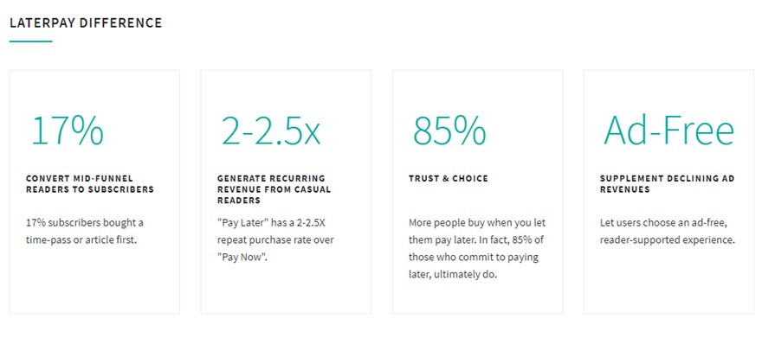The width and height of the screenshot is (762, 338).
Task: Click the large 85% statistic
Action: pyautogui.click(x=449, y=131)
